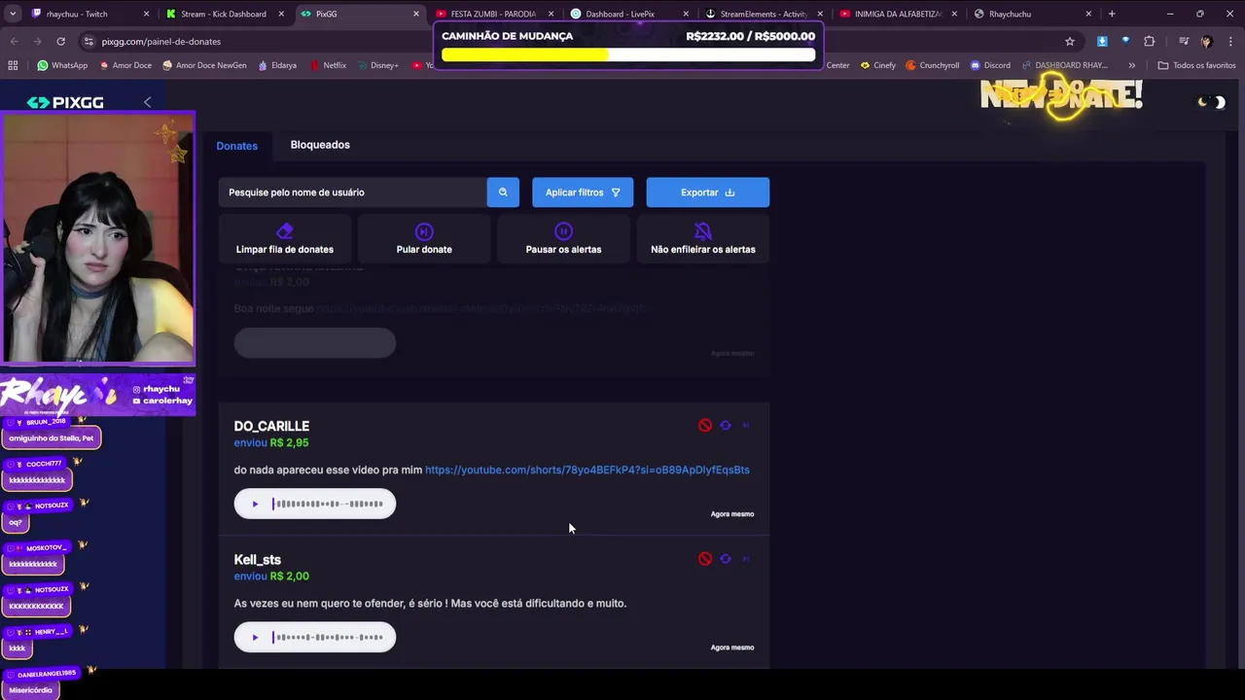Open Todos os favoritos folder
Image resolution: width=1245 pixels, height=700 pixels.
(1196, 65)
